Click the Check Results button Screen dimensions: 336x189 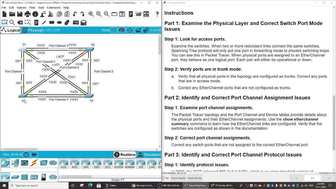[178, 178]
